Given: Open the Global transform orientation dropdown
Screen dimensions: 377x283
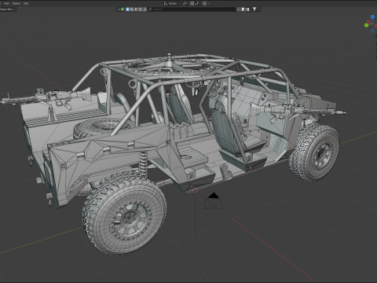Looking at the screenshot, I should pyautogui.click(x=172, y=3).
